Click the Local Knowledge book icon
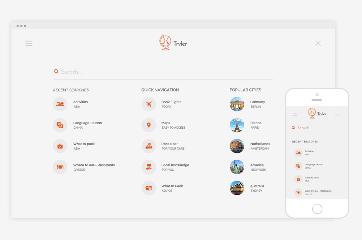Viewport: 362px width, 240px height. click(149, 167)
